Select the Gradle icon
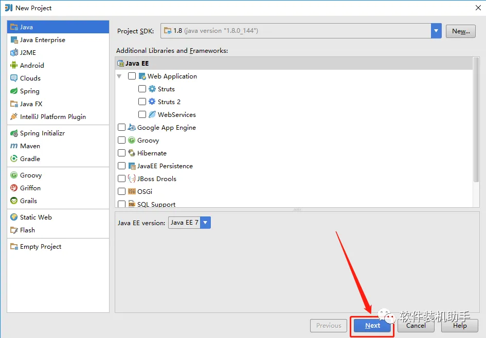486x338 pixels. pos(14,158)
